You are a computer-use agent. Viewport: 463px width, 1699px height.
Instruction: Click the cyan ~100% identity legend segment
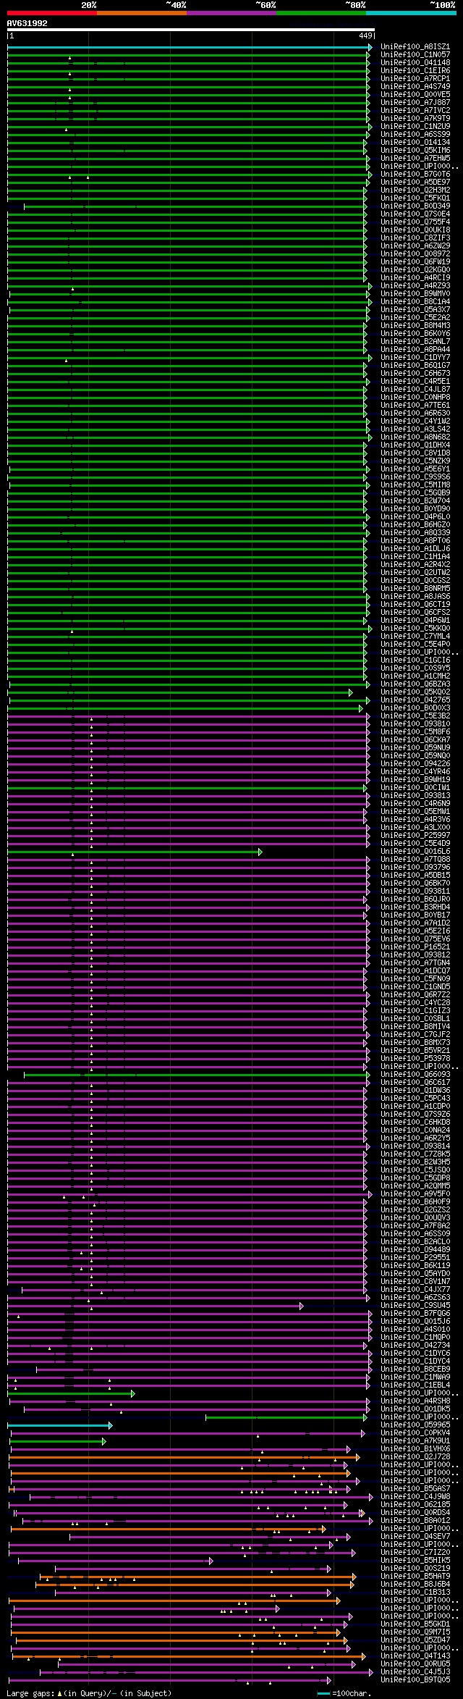tap(411, 12)
